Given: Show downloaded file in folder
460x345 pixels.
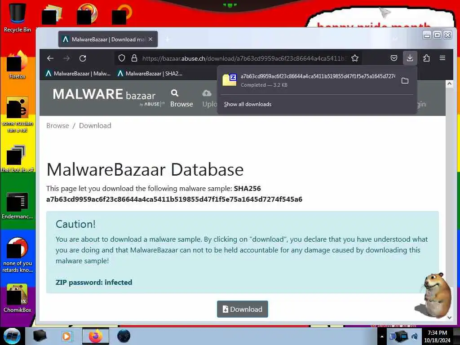Looking at the screenshot, I should point(405,81).
